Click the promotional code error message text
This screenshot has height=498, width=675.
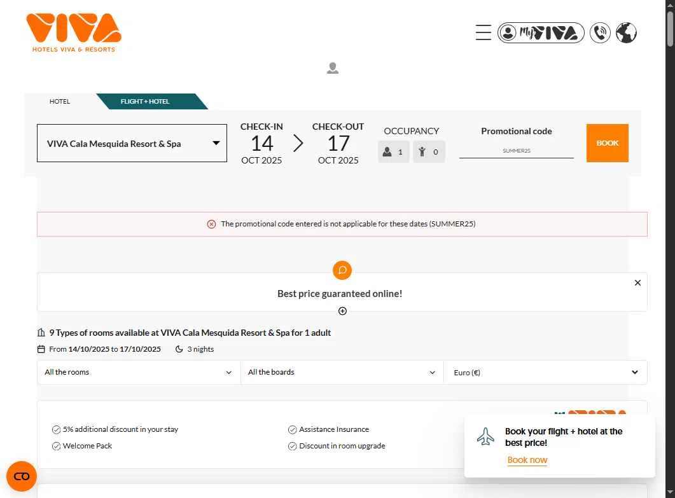[x=348, y=224]
